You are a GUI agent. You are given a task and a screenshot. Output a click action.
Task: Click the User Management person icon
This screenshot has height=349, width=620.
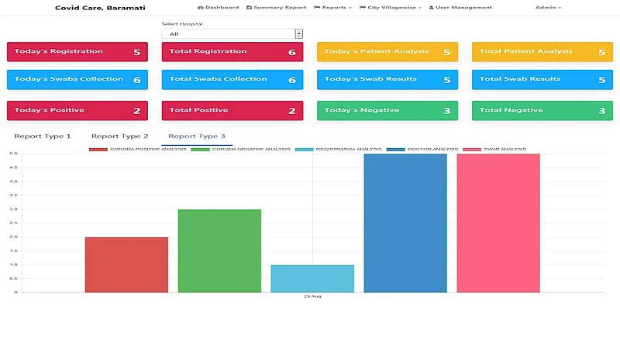coord(432,8)
